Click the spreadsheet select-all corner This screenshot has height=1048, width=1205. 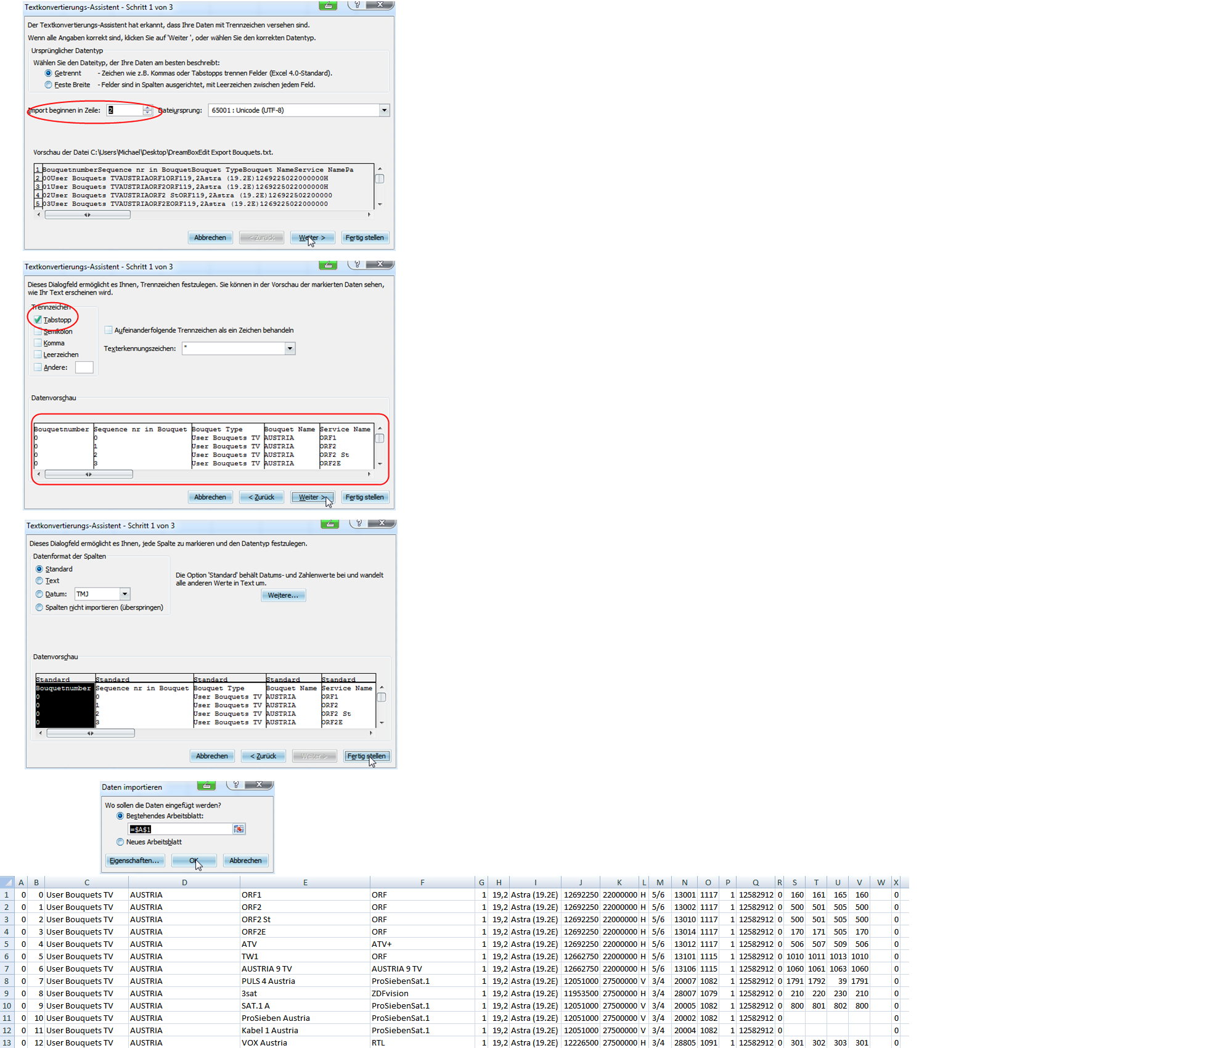(7, 882)
